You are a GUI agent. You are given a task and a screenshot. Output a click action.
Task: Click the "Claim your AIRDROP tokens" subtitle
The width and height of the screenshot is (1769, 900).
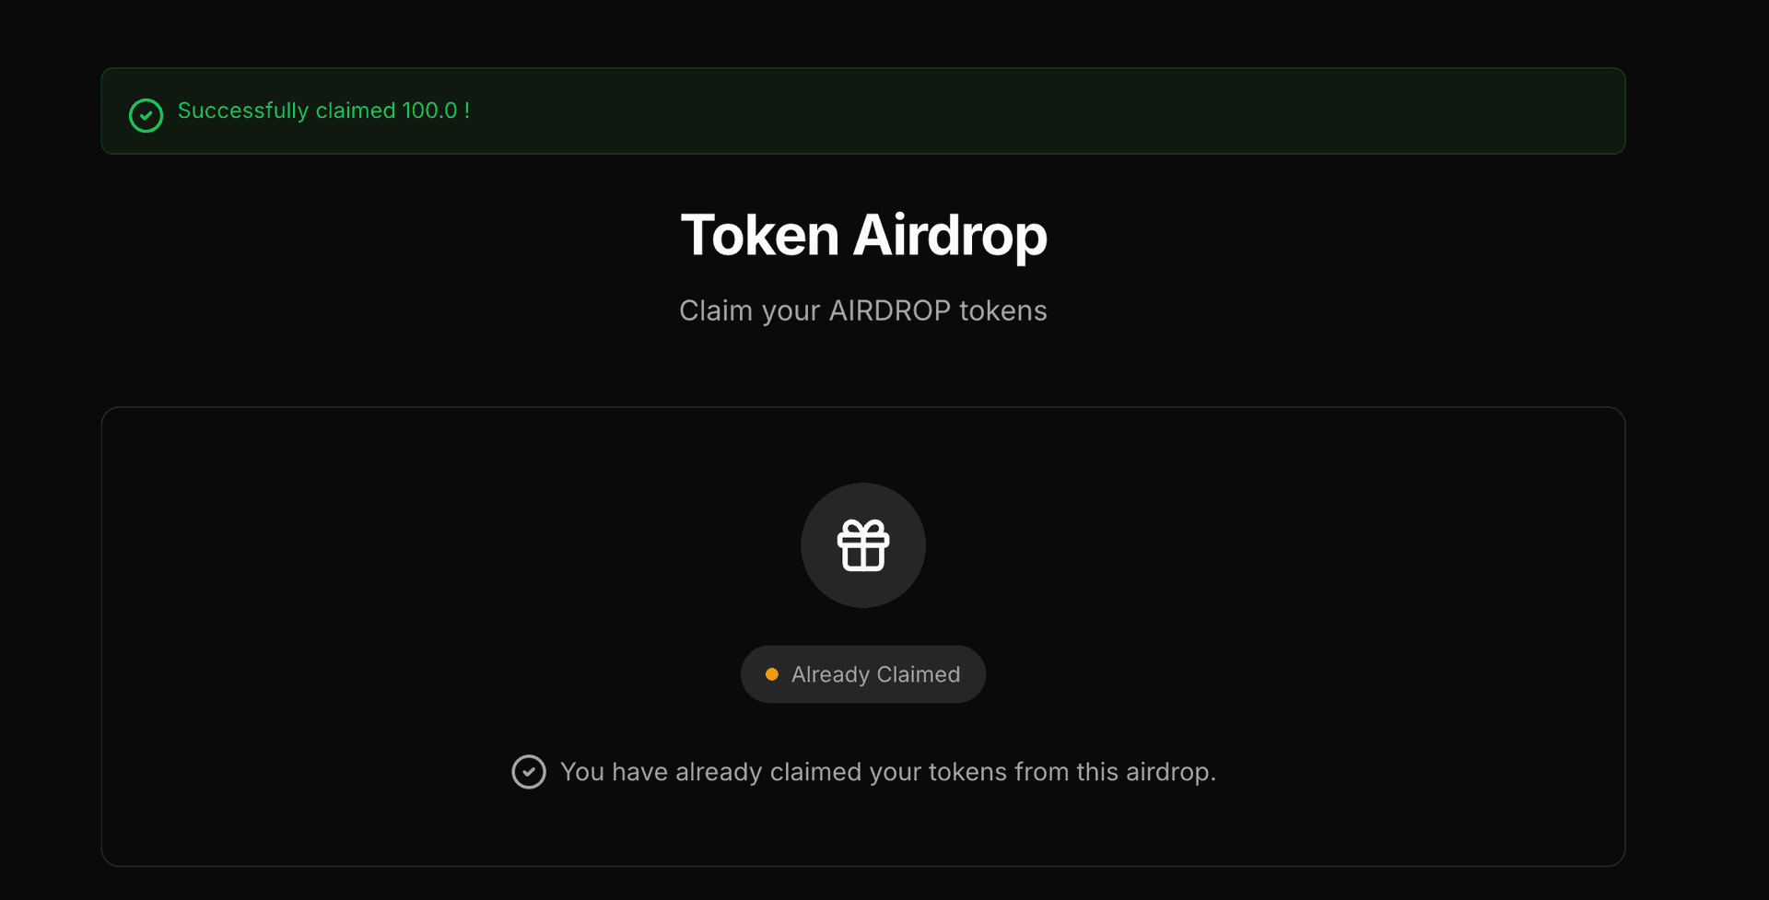pos(863,310)
